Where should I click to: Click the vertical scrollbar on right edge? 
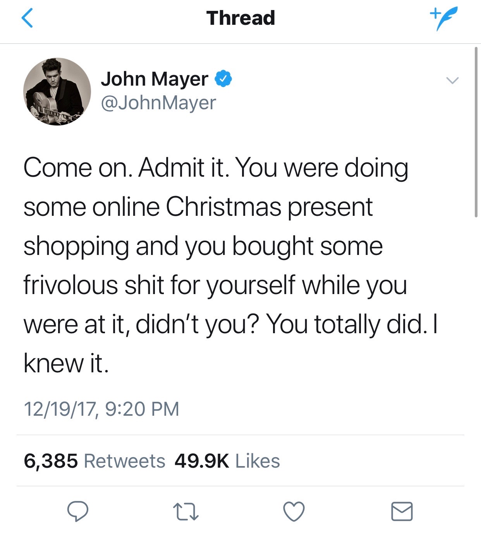476,132
